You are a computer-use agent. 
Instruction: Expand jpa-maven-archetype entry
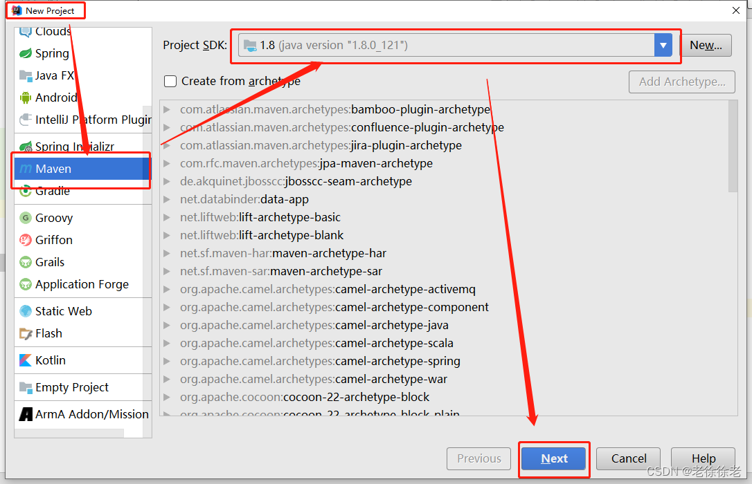click(166, 163)
